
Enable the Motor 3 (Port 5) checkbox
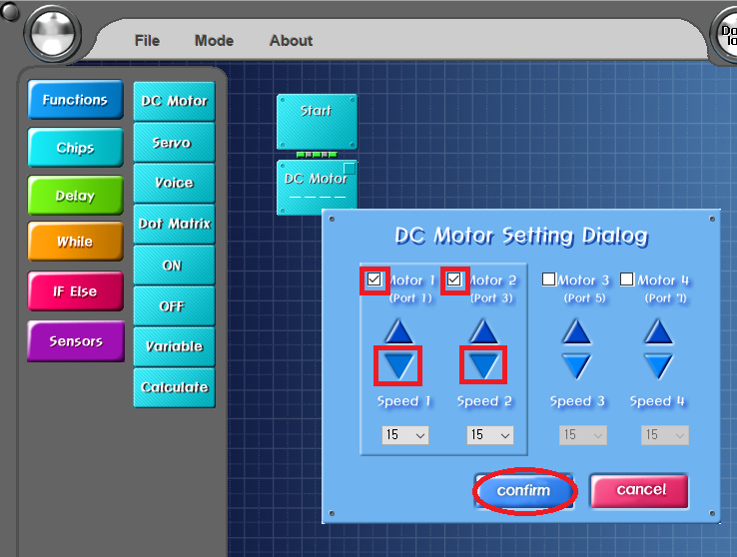[548, 279]
